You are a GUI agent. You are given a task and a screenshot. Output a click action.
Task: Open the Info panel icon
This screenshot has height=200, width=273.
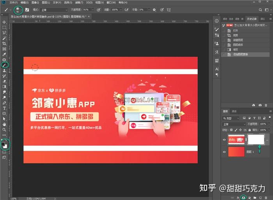[216, 21]
